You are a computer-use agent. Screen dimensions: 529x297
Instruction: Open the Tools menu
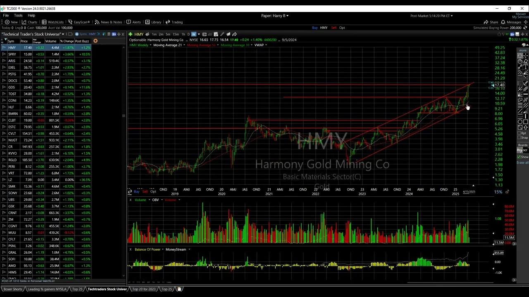[18, 16]
